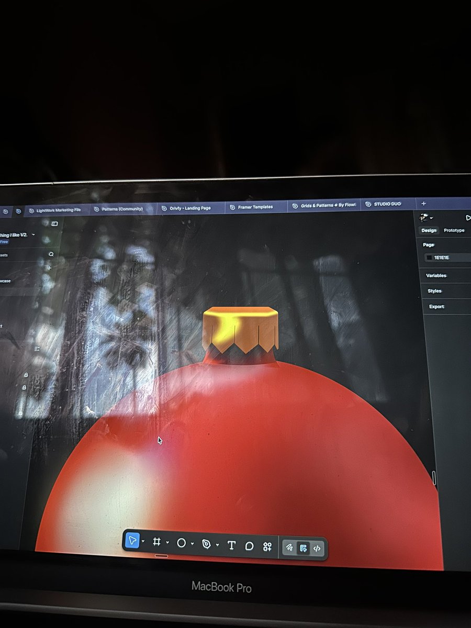Image resolution: width=471 pixels, height=628 pixels.
Task: Click the canvas vertical scrollbar handle
Action: pos(434,478)
